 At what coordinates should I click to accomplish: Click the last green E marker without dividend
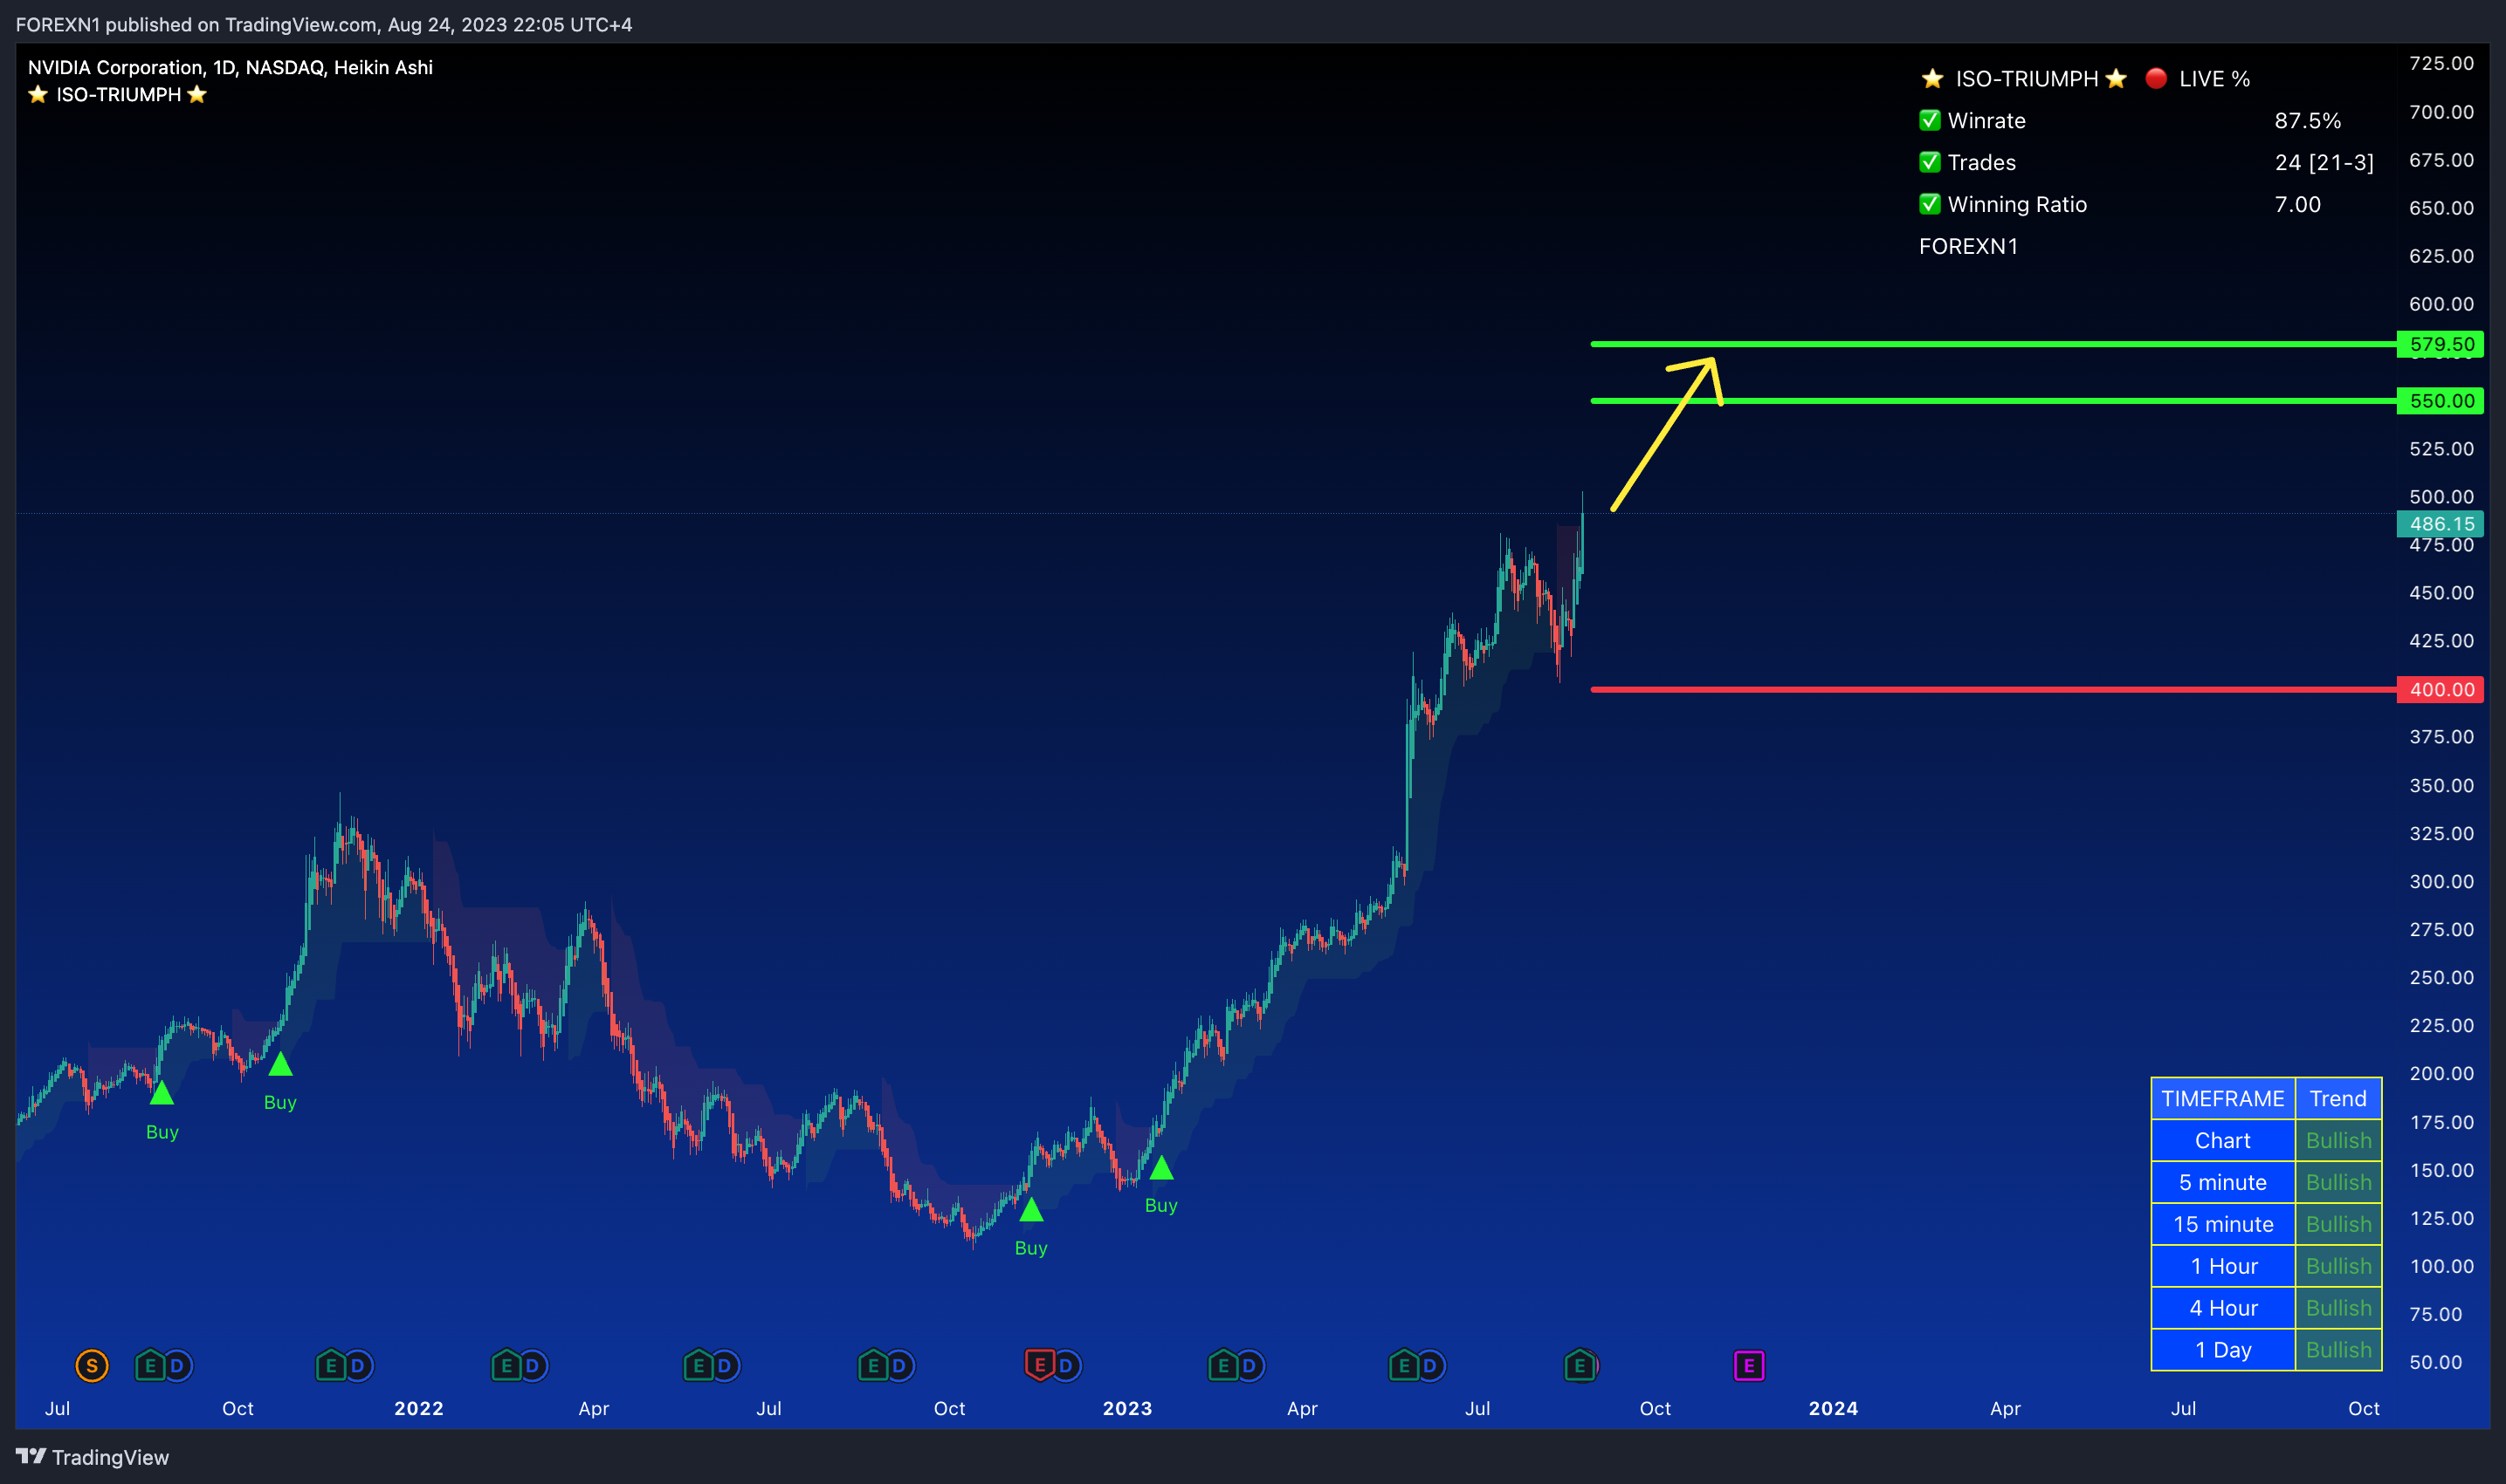coord(1580,1365)
